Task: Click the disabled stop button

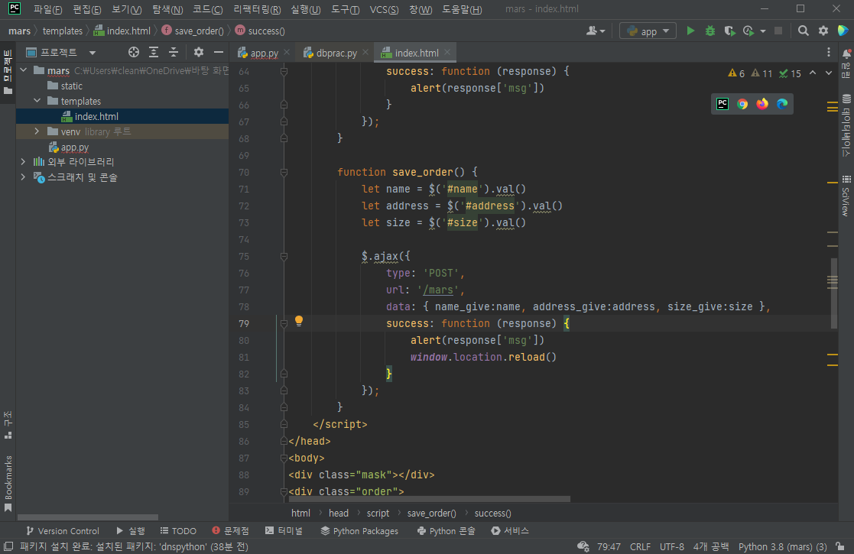Action: 778,31
